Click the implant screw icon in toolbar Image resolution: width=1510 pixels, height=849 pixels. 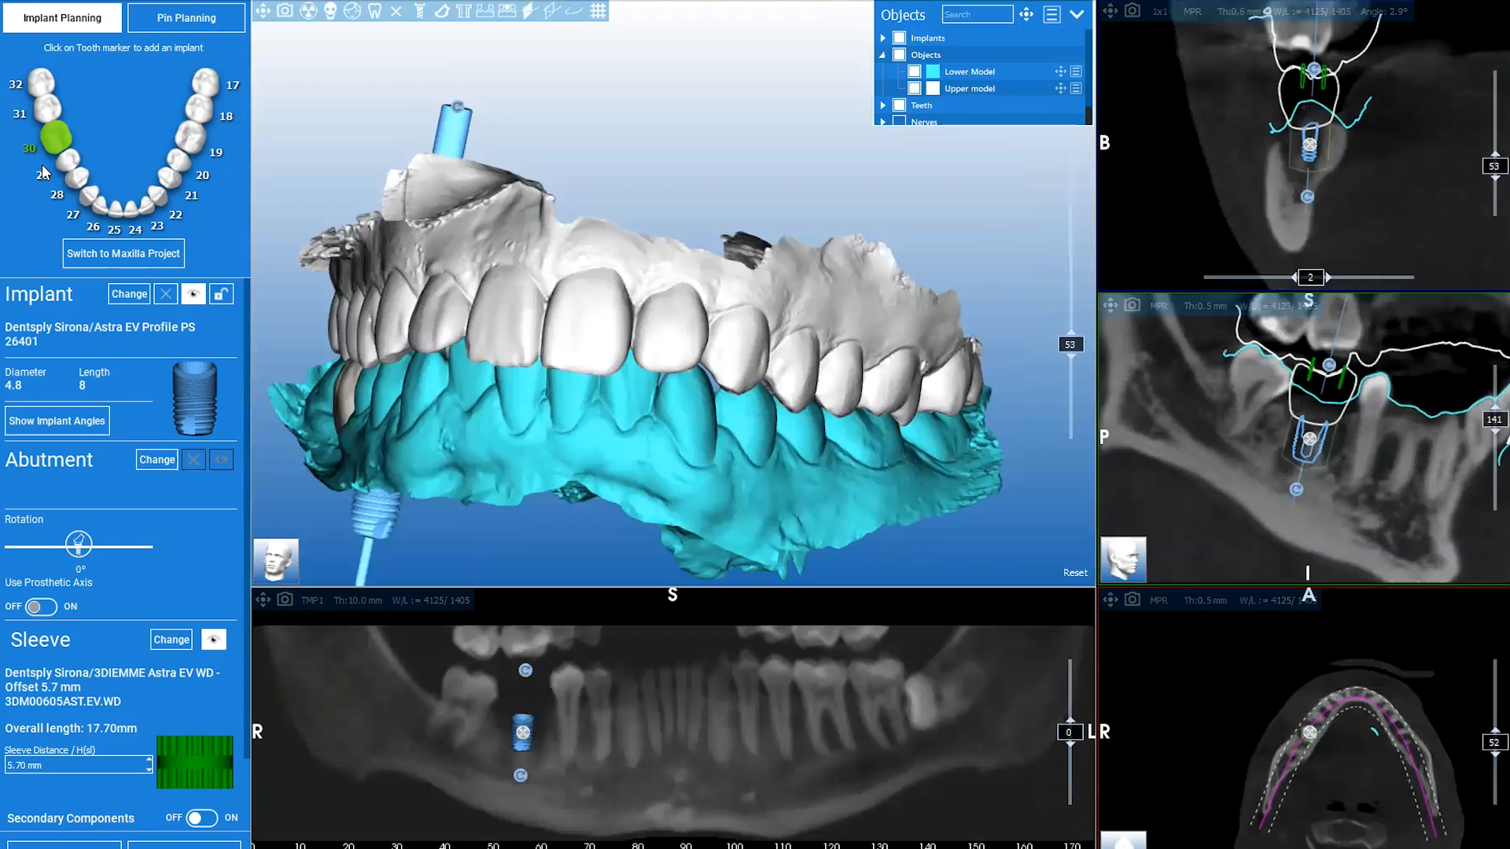[x=419, y=11]
